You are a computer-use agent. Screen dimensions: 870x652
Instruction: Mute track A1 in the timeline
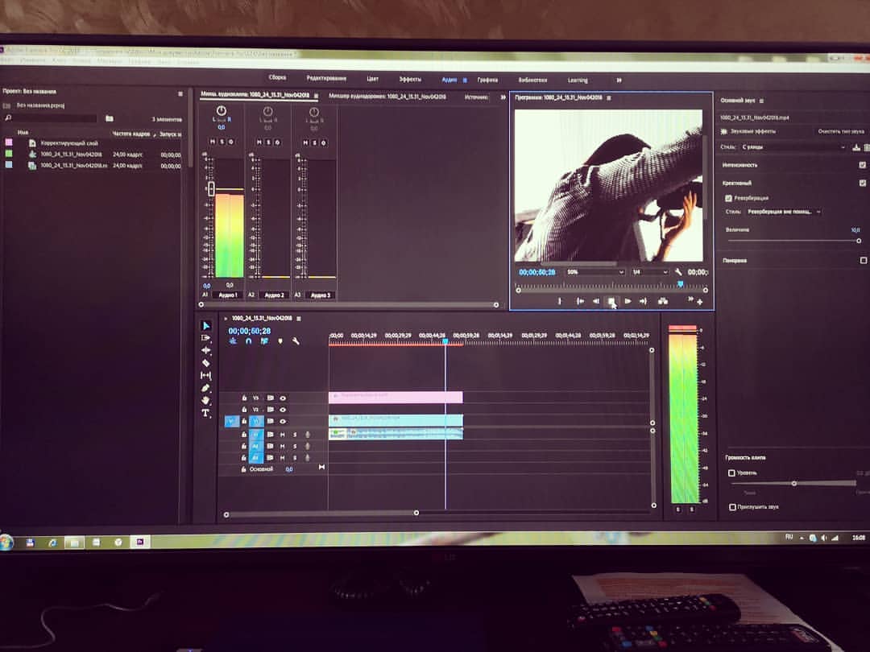click(283, 434)
